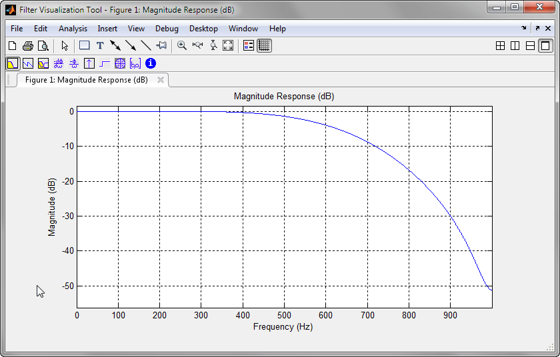
Task: Activate the Zoom In magnifier tool
Action: [182, 46]
